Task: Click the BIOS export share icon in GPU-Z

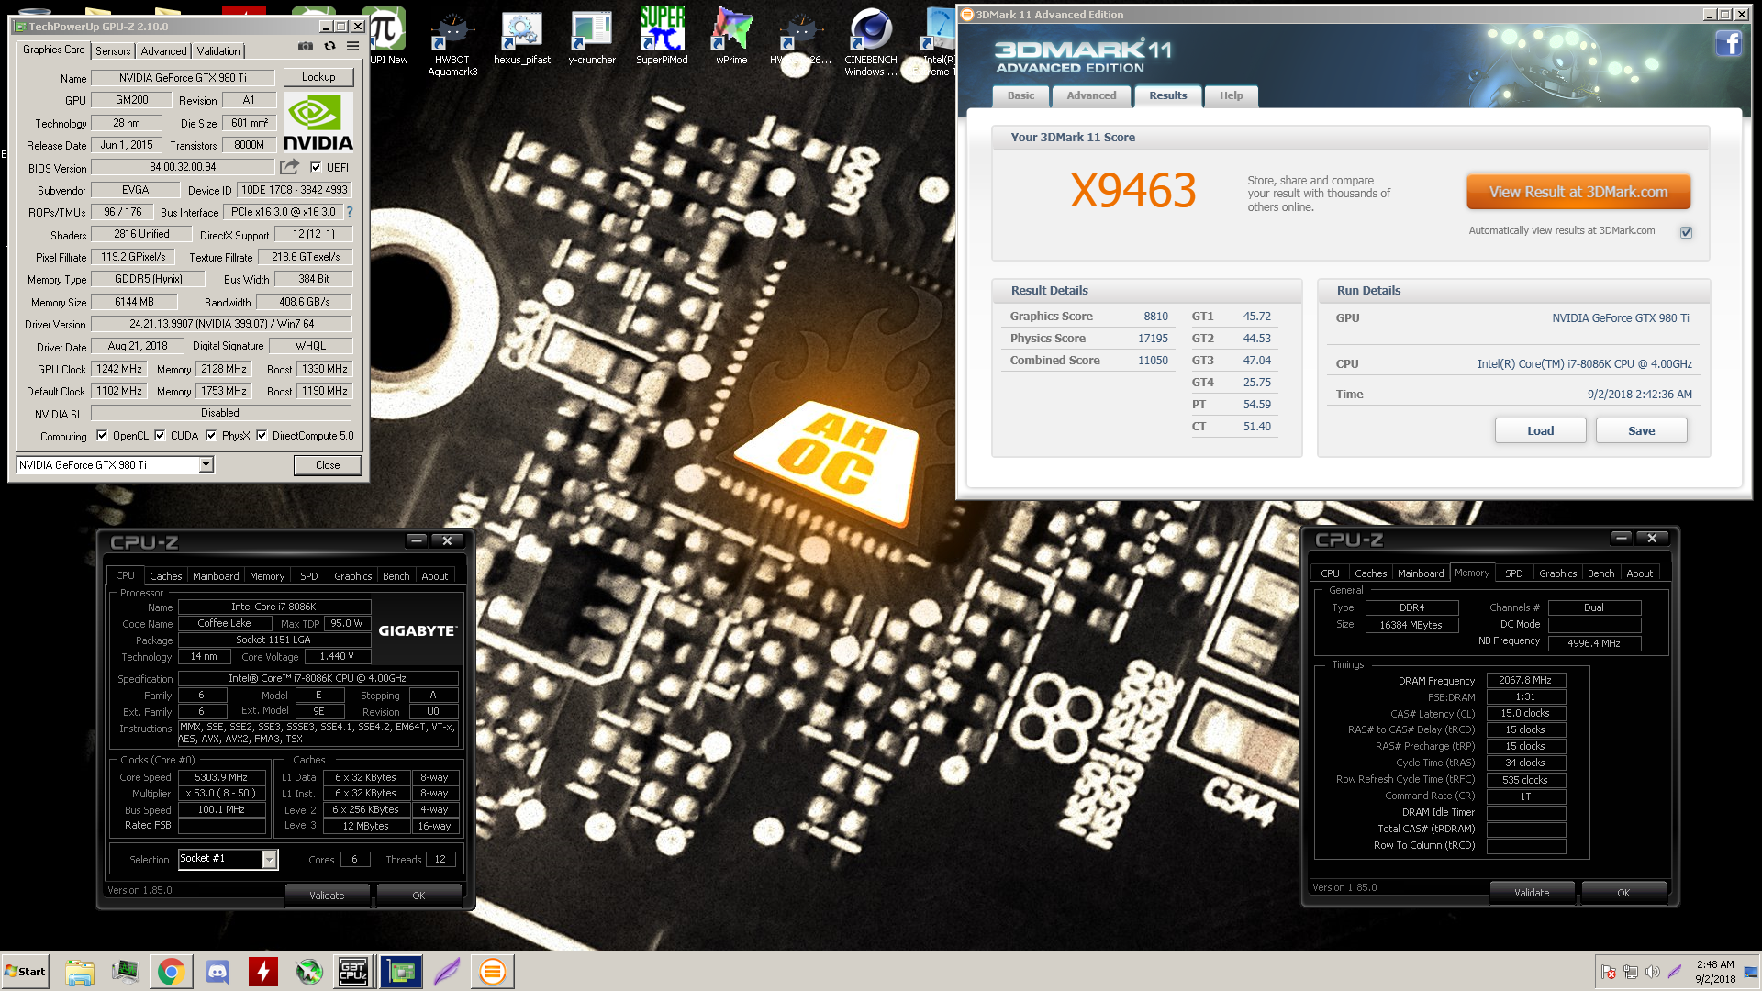Action: coord(290,167)
